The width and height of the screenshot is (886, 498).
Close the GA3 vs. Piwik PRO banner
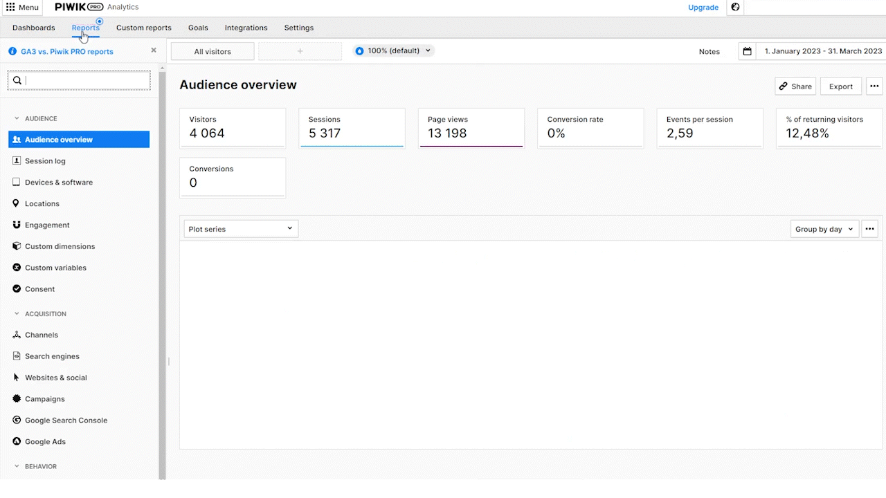[154, 50]
